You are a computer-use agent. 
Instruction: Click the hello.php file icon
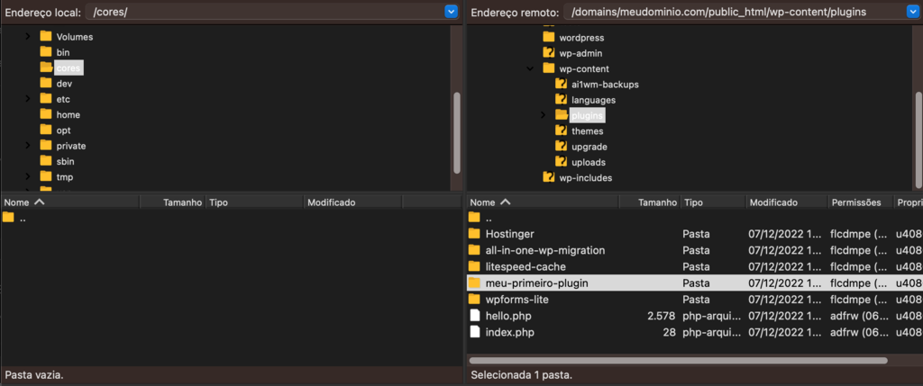474,316
